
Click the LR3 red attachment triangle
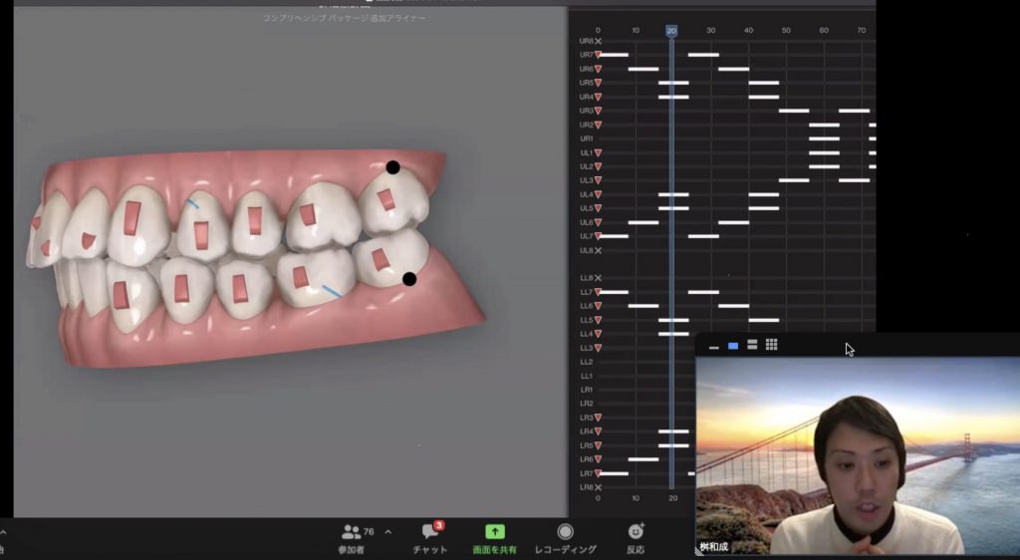coord(598,418)
